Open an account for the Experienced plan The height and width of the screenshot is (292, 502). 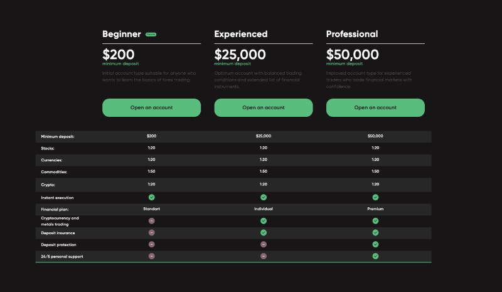pyautogui.click(x=263, y=107)
